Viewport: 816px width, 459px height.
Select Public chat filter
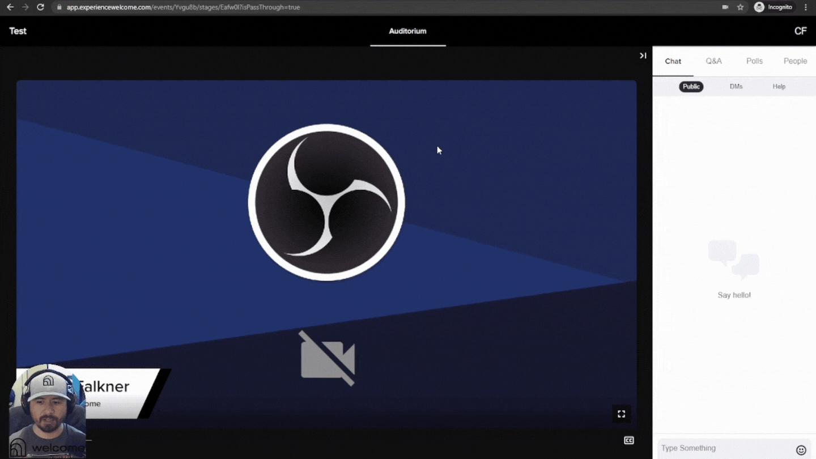(x=691, y=87)
